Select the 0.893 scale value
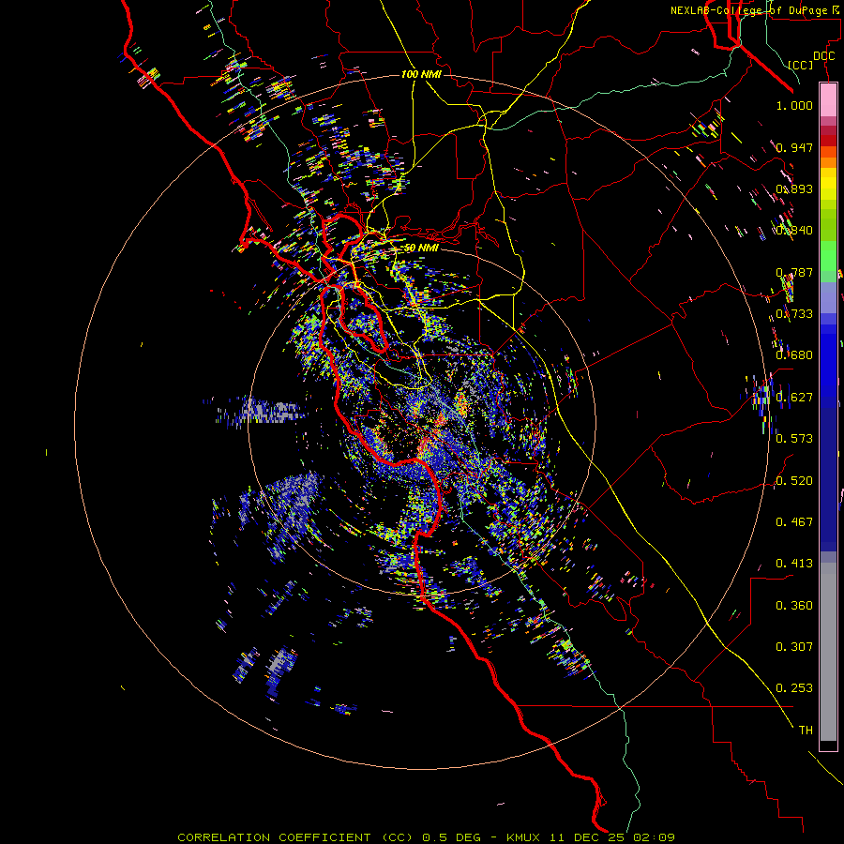The image size is (844, 844). tap(794, 188)
